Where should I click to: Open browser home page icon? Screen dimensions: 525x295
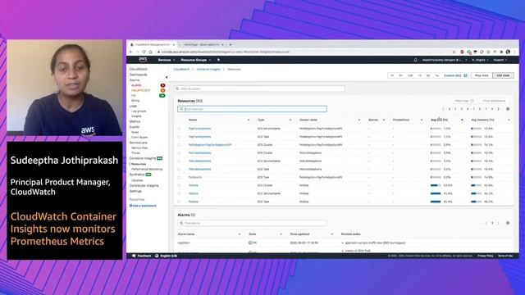coord(150,52)
